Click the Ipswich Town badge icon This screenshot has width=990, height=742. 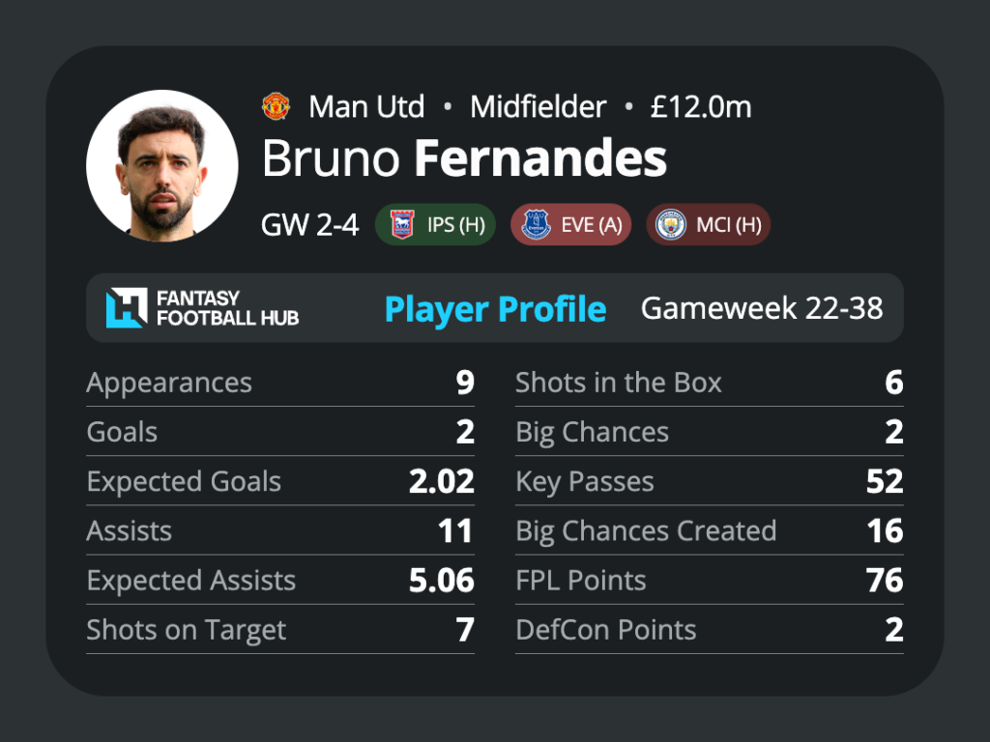(402, 224)
